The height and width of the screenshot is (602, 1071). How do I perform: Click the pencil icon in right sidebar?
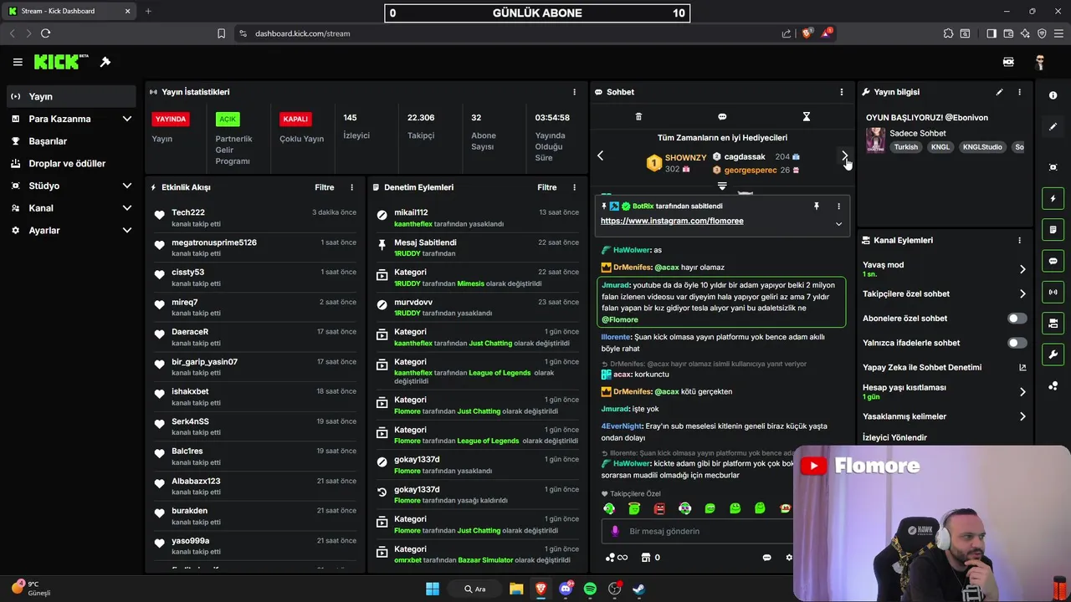coord(1053,127)
